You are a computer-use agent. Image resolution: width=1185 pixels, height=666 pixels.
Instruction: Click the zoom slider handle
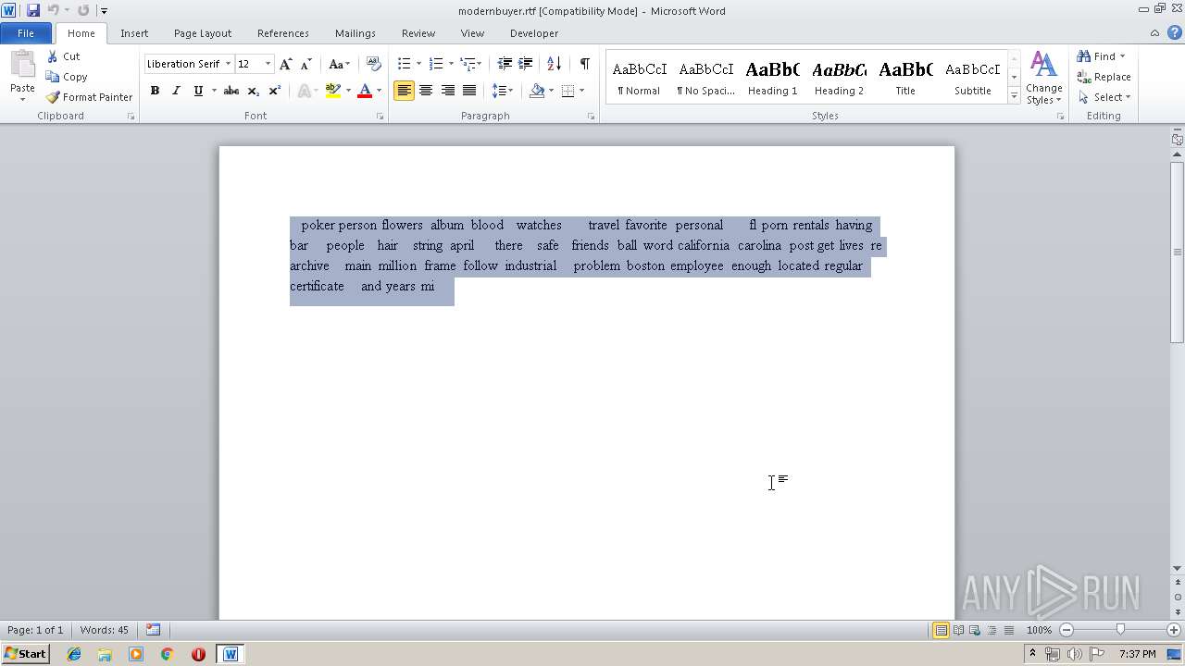[1120, 630]
